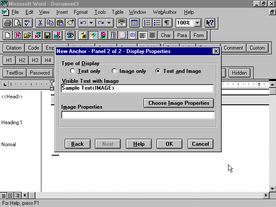
Task: Open the WebAuthor menu
Action: tap(165, 12)
